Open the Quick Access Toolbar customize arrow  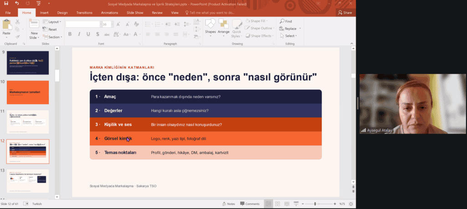[48, 4]
